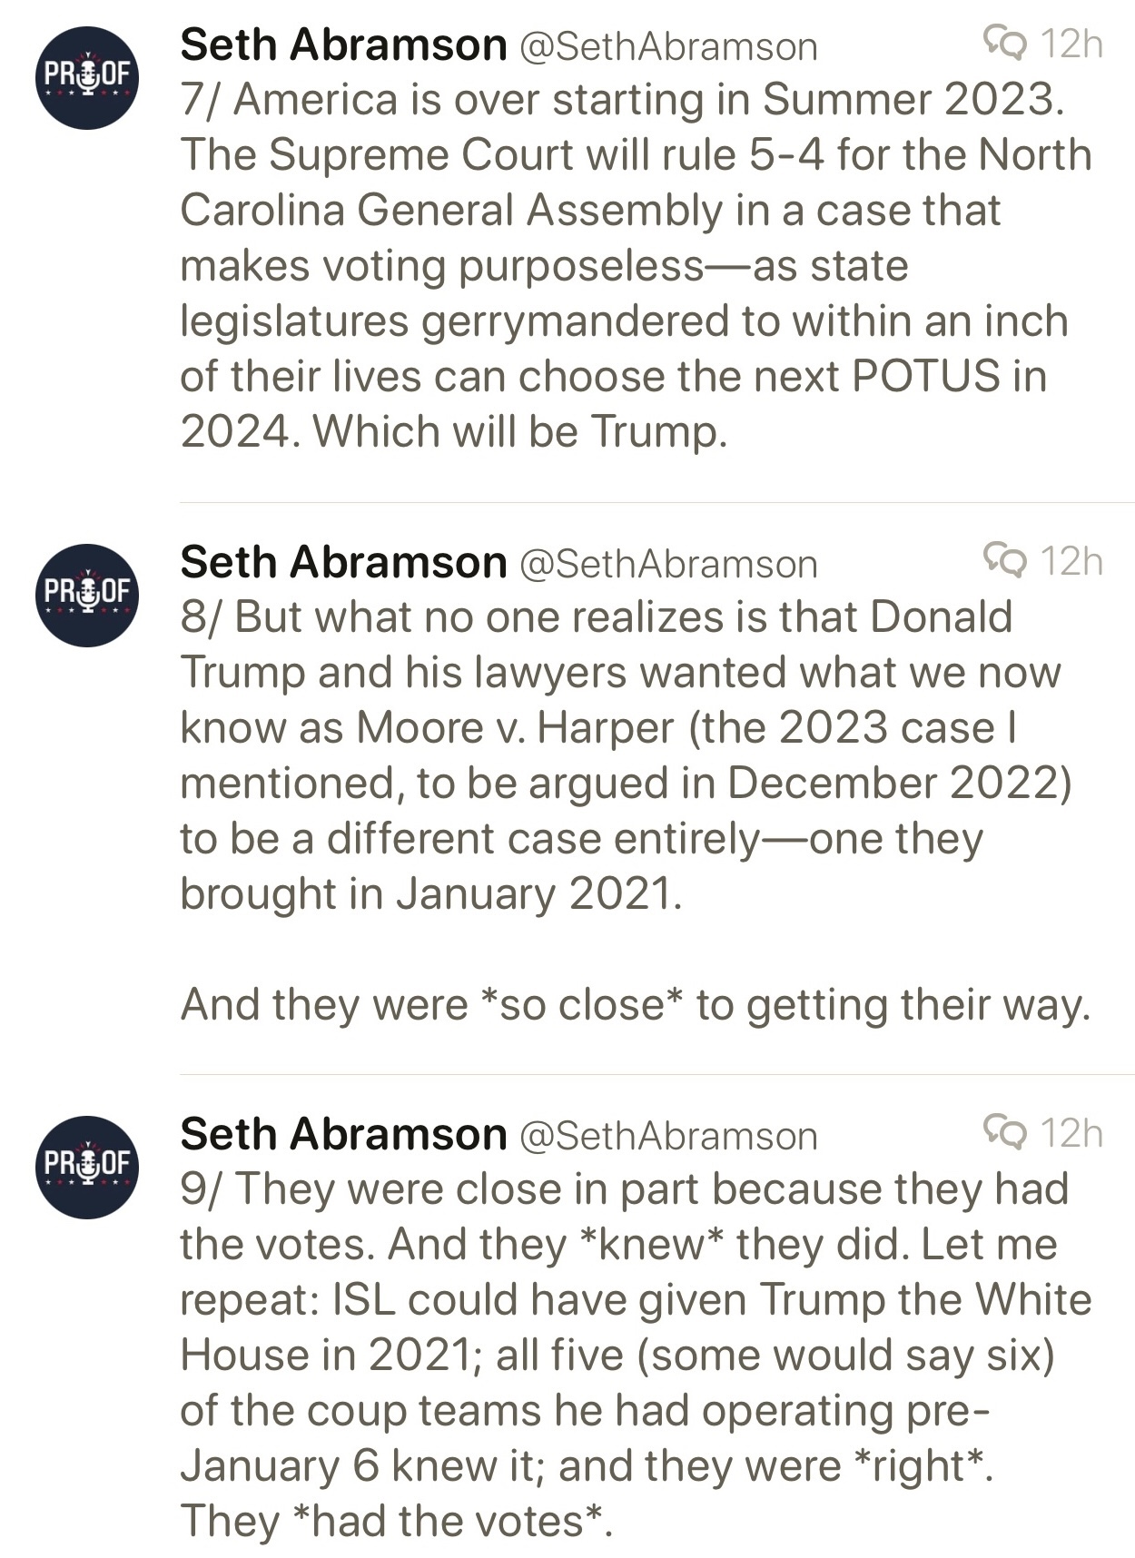Open conversation bubbles icon on tweet 7/
The width and height of the screenshot is (1135, 1558).
(1004, 43)
